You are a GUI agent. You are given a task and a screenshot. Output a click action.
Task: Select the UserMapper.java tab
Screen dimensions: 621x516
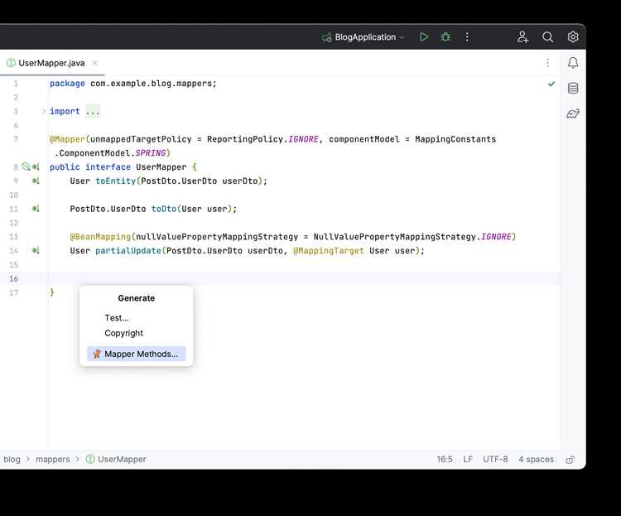tap(51, 63)
